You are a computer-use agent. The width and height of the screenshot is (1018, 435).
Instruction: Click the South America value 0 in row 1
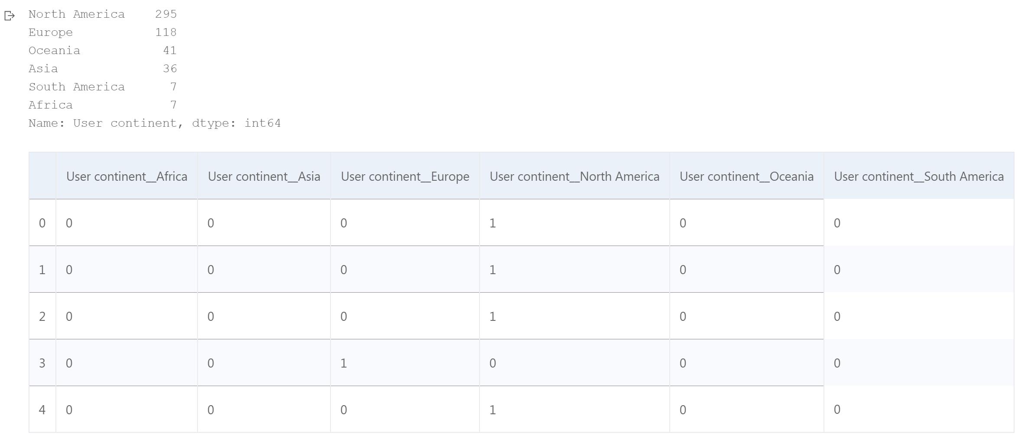(x=837, y=270)
